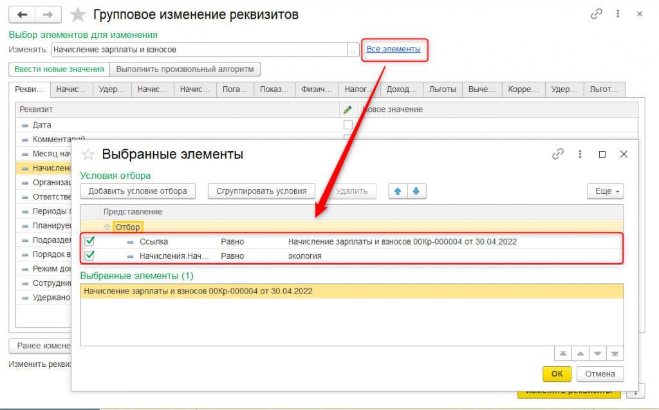The image size is (659, 410).
Task: Open the Еще dropdown menu
Action: point(605,191)
